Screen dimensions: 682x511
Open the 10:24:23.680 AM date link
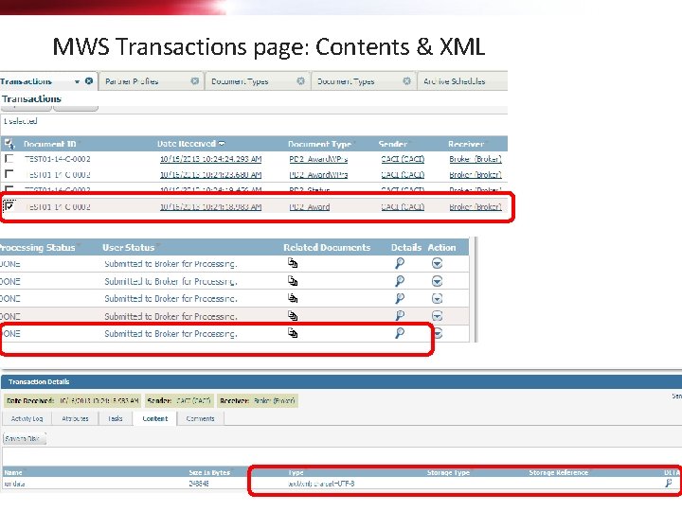210,175
